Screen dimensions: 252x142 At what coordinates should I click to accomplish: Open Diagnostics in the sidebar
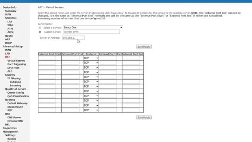pos(9,128)
